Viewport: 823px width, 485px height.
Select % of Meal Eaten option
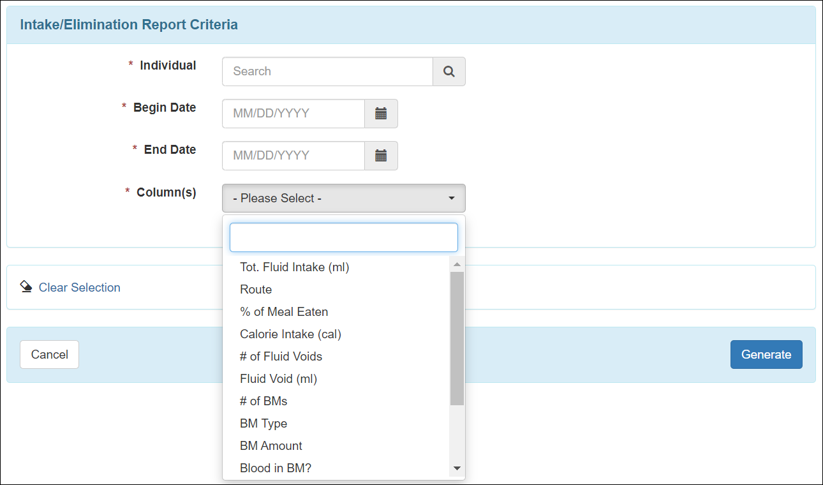tap(284, 312)
